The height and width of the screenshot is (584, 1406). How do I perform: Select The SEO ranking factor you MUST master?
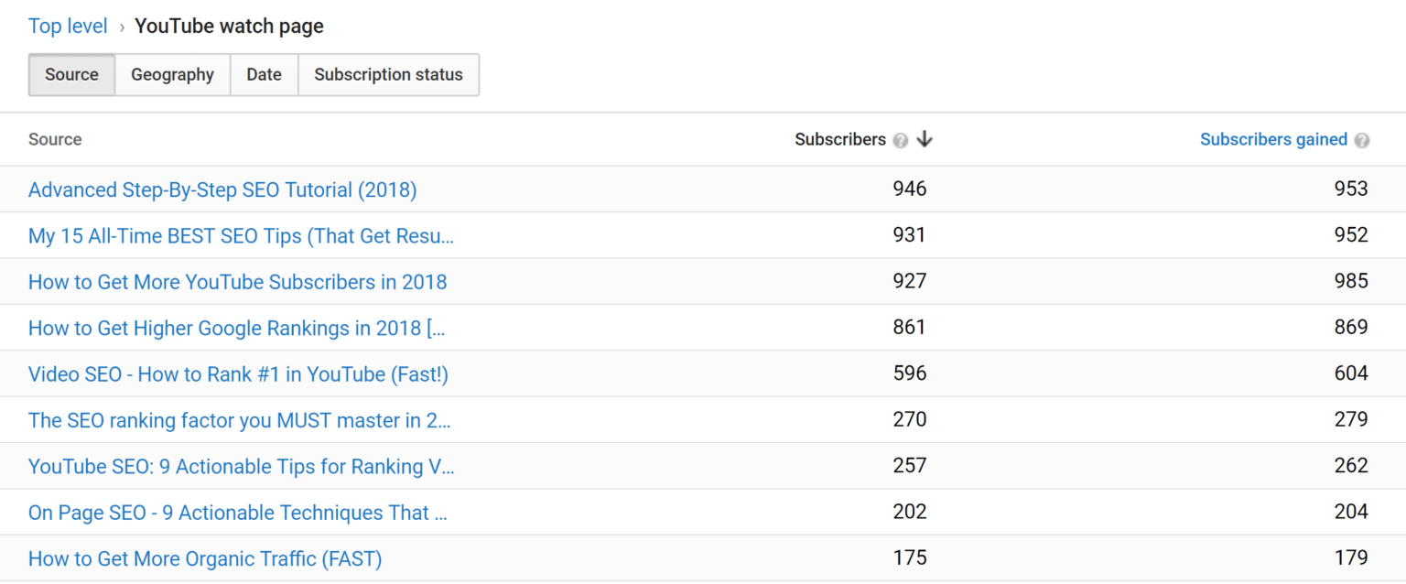[239, 419]
